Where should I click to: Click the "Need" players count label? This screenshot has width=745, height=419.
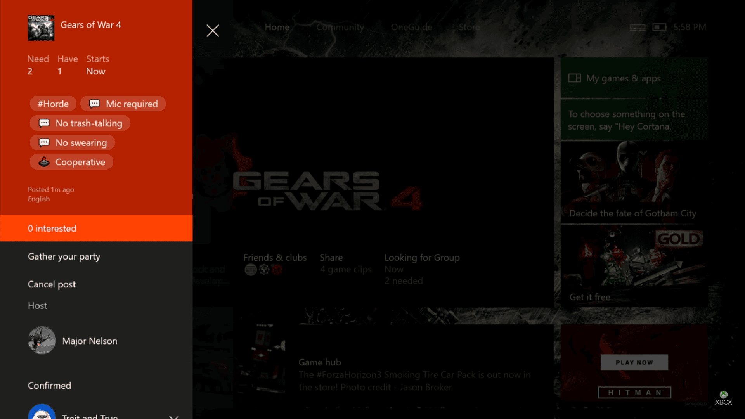click(38, 59)
